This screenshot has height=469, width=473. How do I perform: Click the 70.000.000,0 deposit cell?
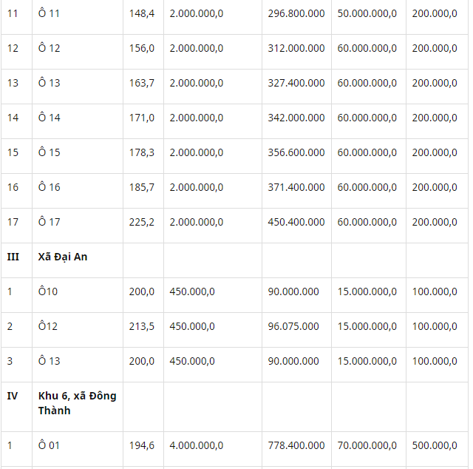[367, 445]
